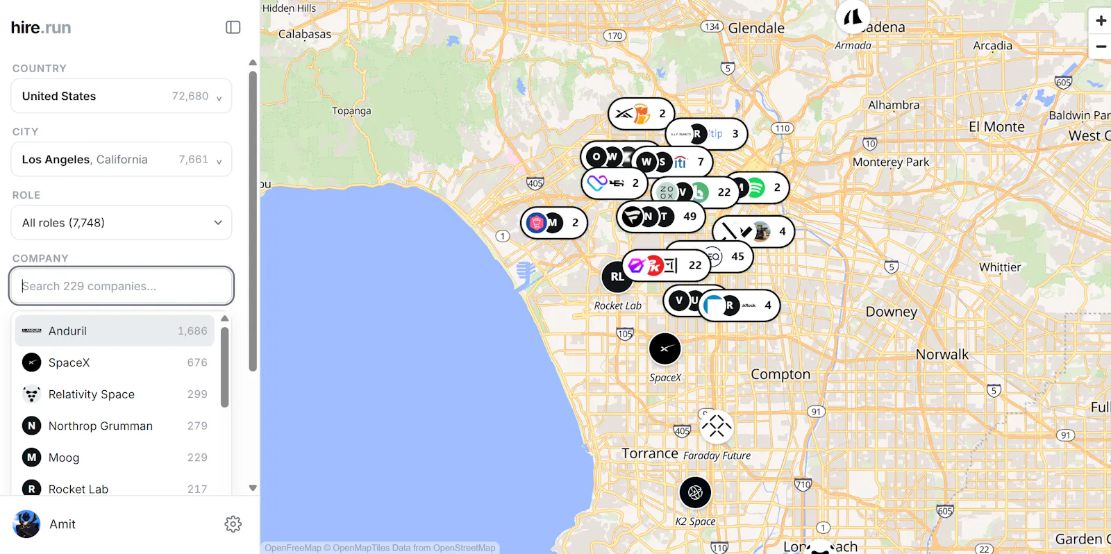
Task: Open the 2 cluster with the pink basket logo
Action: coord(554,223)
